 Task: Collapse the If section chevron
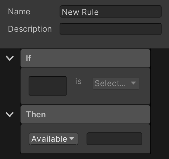tap(10, 58)
